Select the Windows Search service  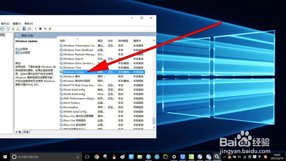click(73, 59)
